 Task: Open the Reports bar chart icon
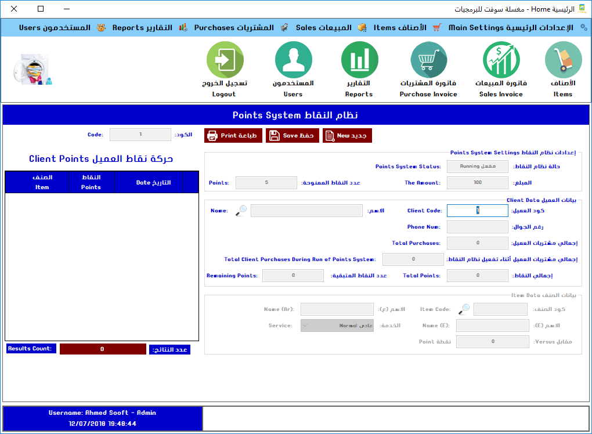[359, 60]
